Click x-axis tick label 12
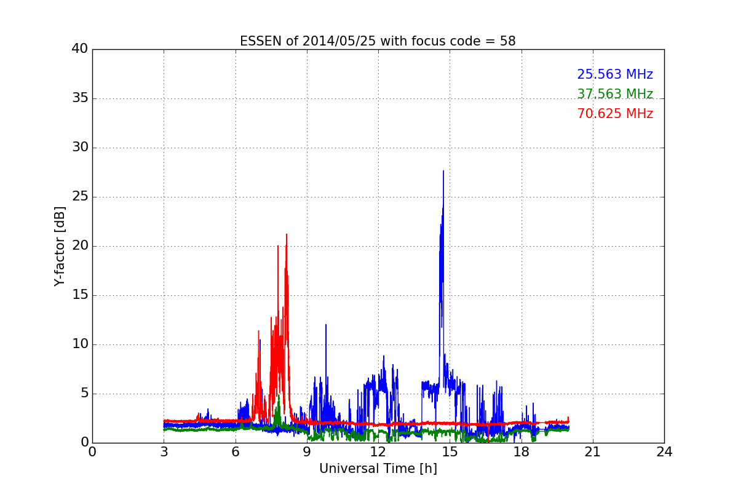 coord(378,452)
